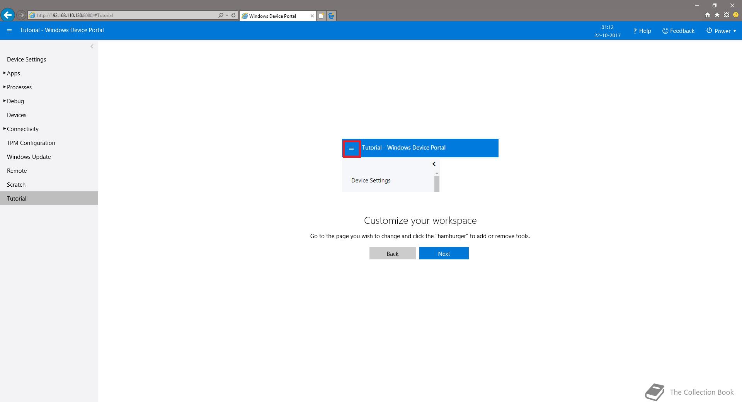Click the Edge icon next to tabs
This screenshot has height=402, width=742.
click(331, 16)
